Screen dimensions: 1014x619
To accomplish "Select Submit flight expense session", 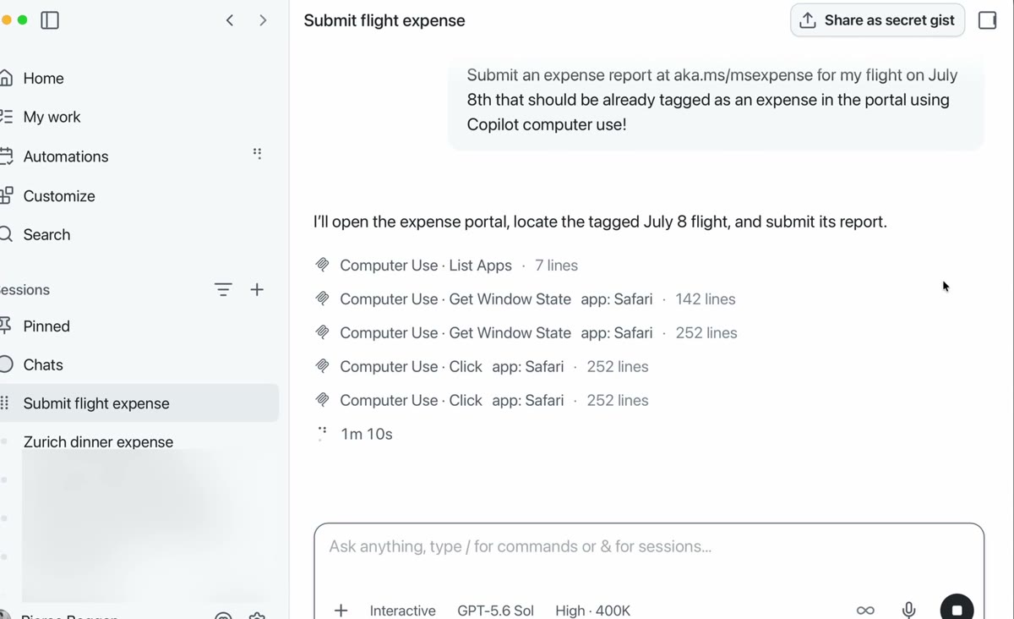I will coord(139,403).
